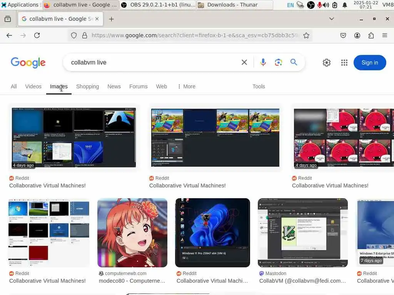Image resolution: width=394 pixels, height=295 pixels.
Task: Switch to the Videos tab
Action: (x=33, y=86)
